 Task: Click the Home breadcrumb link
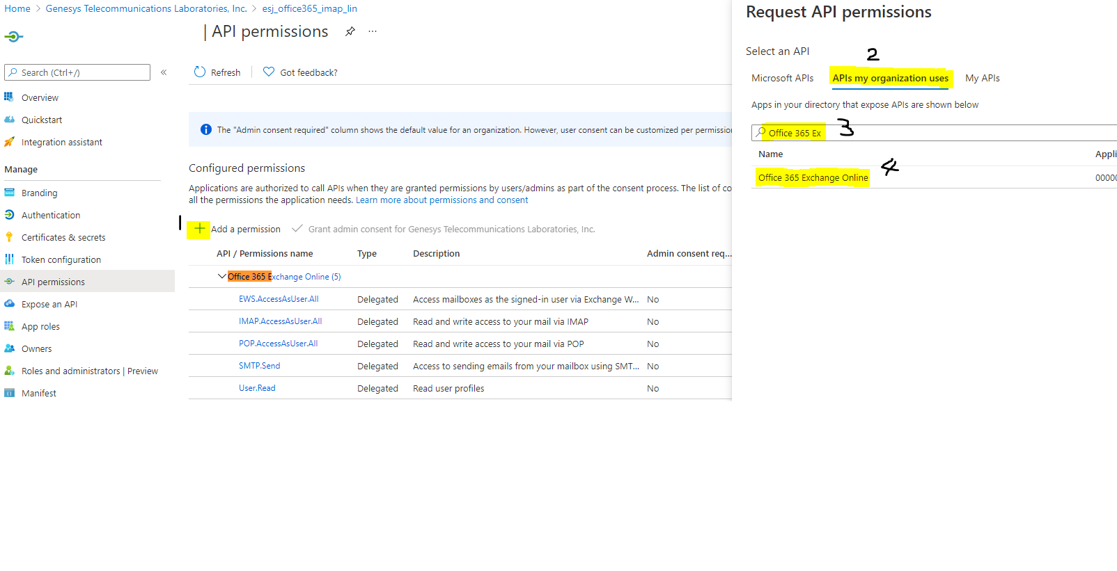(x=17, y=8)
